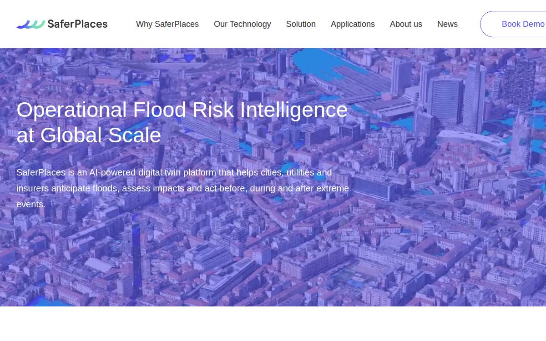Click the Book Demo button
This screenshot has width=546, height=341.
[x=513, y=24]
